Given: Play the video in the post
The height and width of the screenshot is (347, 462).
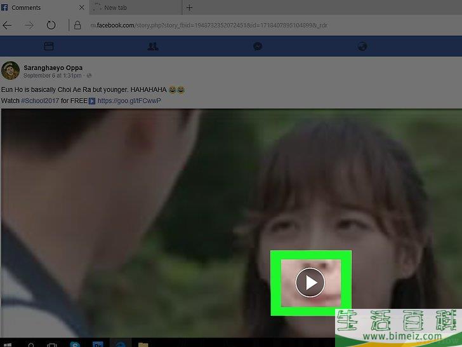Looking at the screenshot, I should (x=310, y=282).
